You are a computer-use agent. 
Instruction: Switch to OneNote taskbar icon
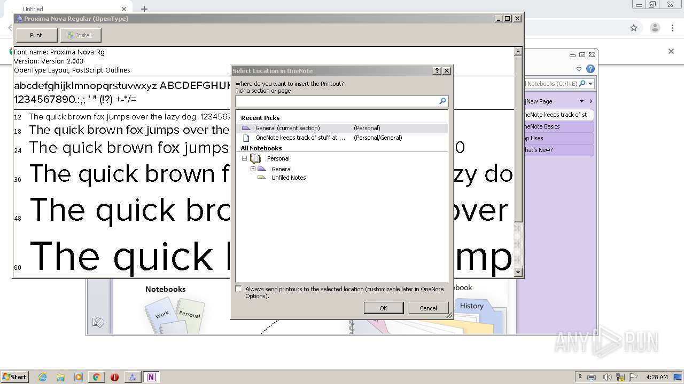[151, 377]
